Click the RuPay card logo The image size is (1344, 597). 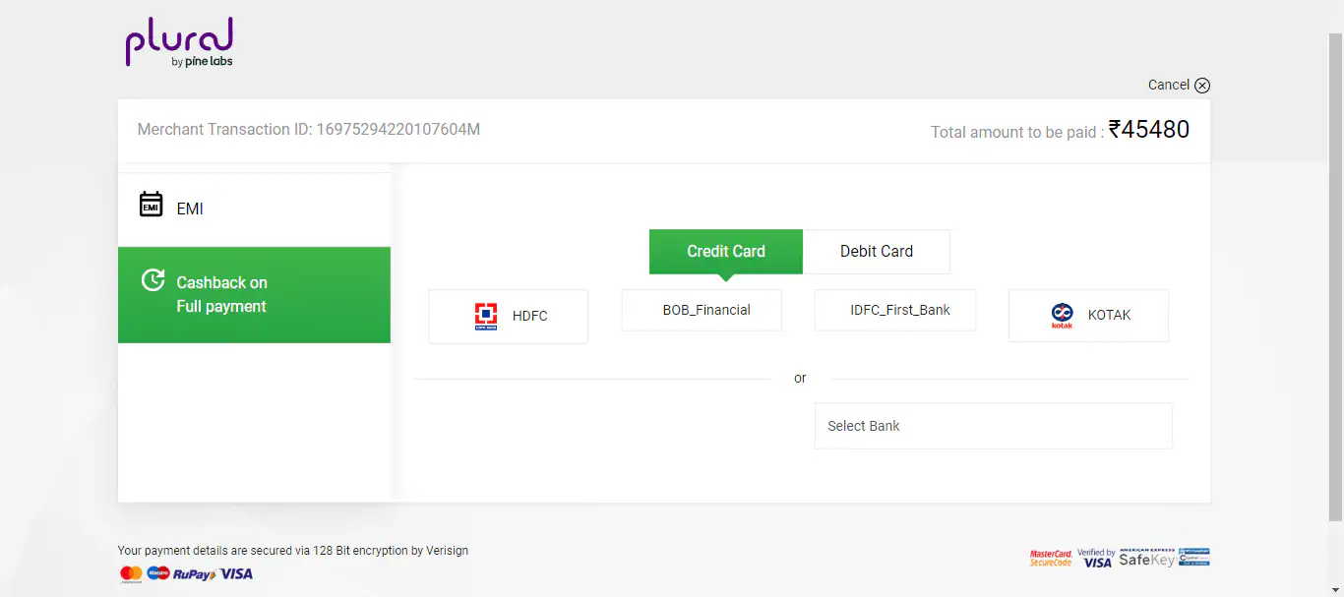coord(194,574)
